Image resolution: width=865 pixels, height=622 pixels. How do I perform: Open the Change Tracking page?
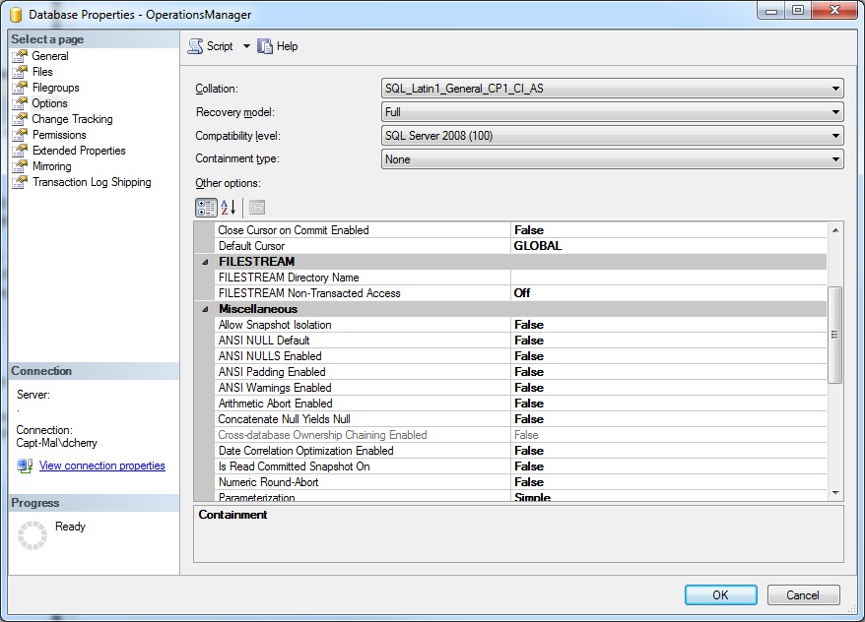[72, 119]
